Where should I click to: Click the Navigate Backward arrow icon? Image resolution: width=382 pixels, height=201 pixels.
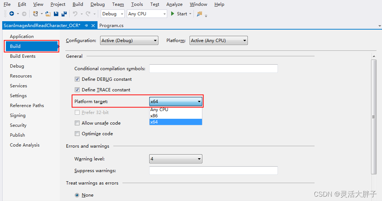click(x=11, y=14)
